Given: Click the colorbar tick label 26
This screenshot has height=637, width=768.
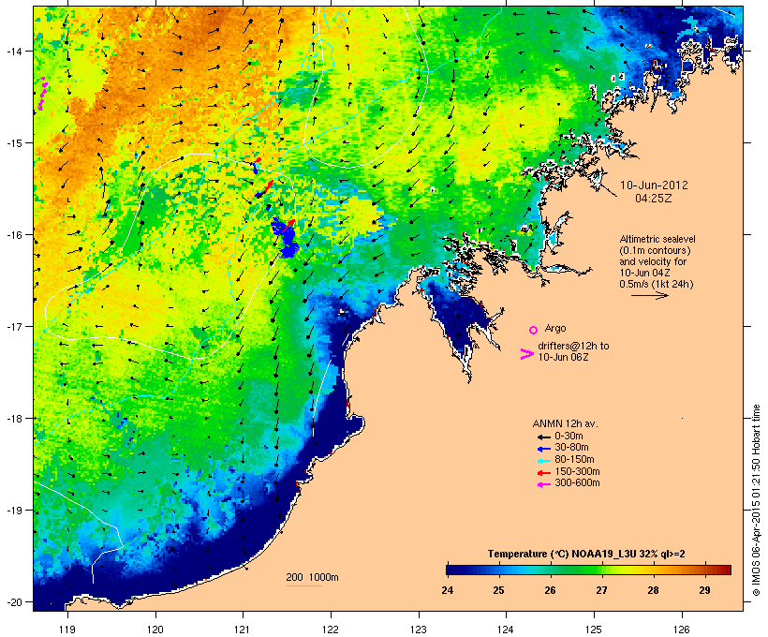Looking at the screenshot, I should click(550, 590).
